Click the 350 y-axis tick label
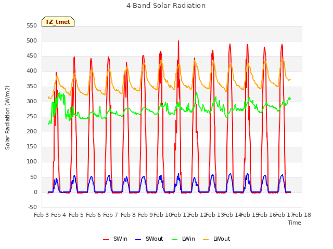This screenshot has width=333, height=249. point(32,87)
